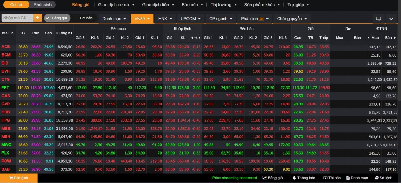Switch to the Phái sinh market toggle
Image resolution: width=401 pixels, height=183 pixels.
tap(42, 5)
